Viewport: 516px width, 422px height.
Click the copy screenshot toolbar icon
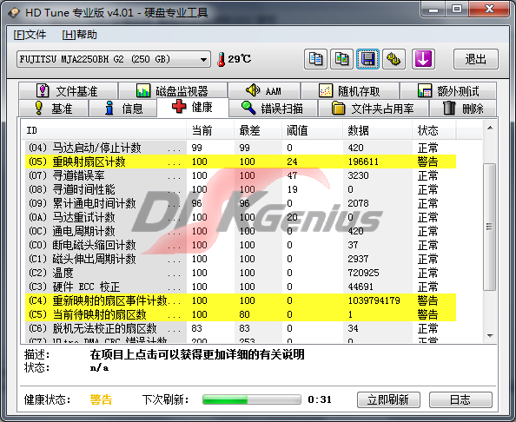[x=341, y=59]
